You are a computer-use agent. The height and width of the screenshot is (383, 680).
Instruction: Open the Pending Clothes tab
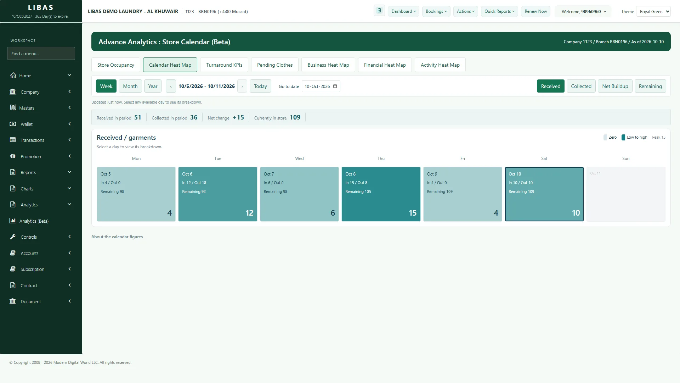click(275, 65)
